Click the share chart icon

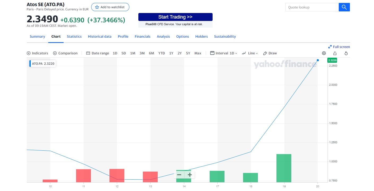tap(335, 53)
